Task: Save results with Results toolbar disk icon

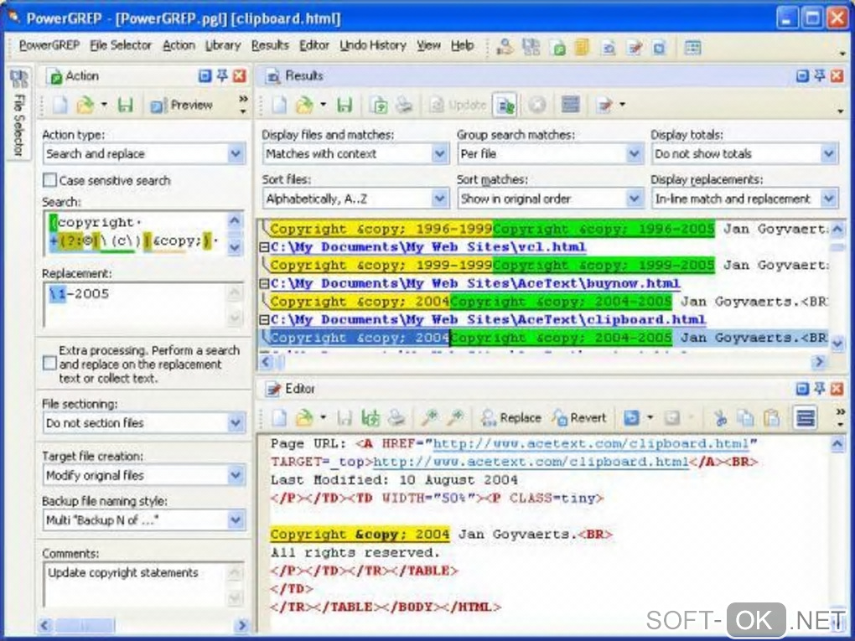Action: click(x=345, y=105)
